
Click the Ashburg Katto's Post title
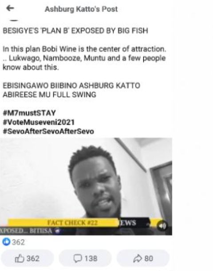point(81,9)
